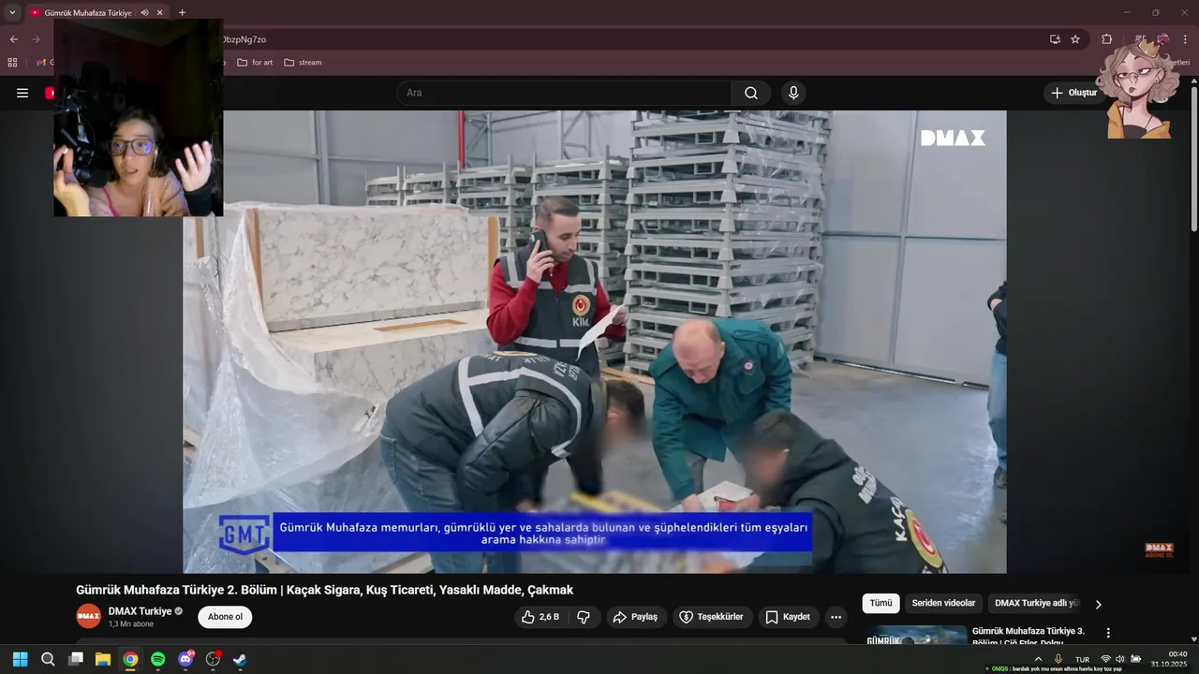Viewport: 1199px width, 674px height.
Task: Open the for art bookmarks folder
Action: click(x=255, y=63)
